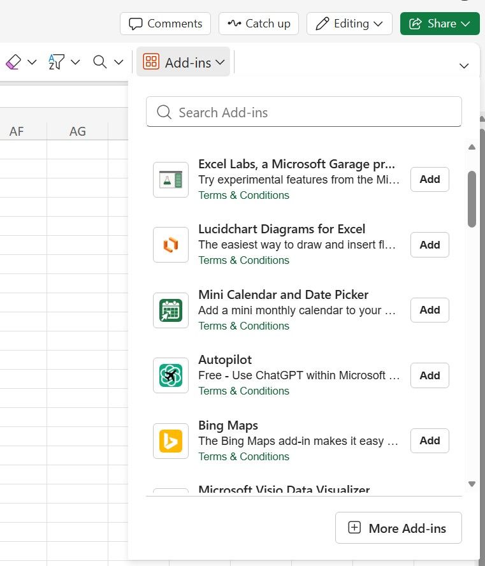Open the Editing mode dropdown

[x=349, y=24]
